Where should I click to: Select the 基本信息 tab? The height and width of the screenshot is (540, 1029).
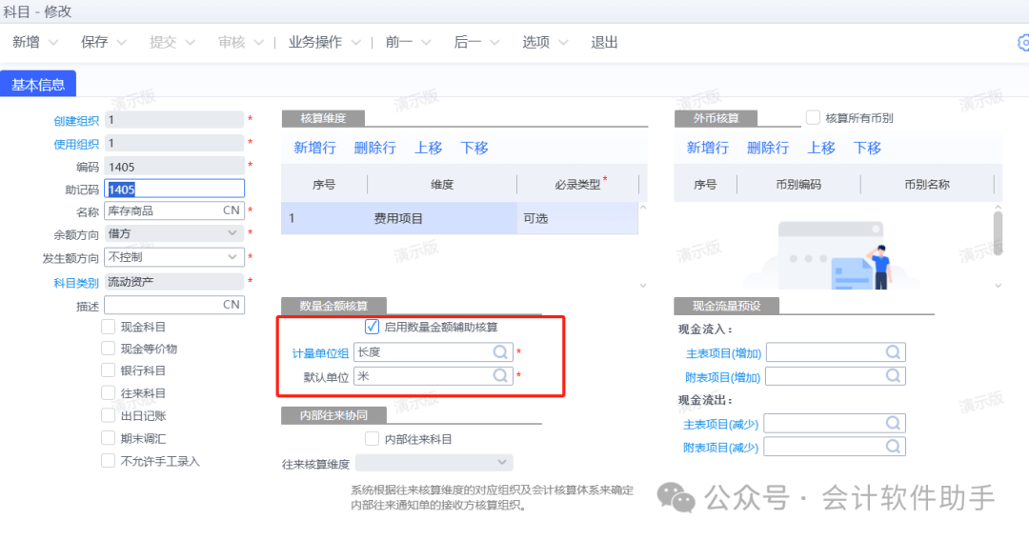(38, 85)
